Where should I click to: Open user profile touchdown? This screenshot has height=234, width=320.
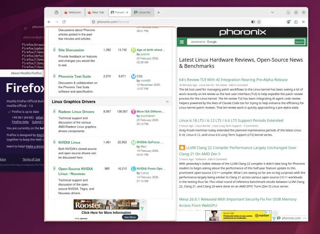tap(148, 116)
